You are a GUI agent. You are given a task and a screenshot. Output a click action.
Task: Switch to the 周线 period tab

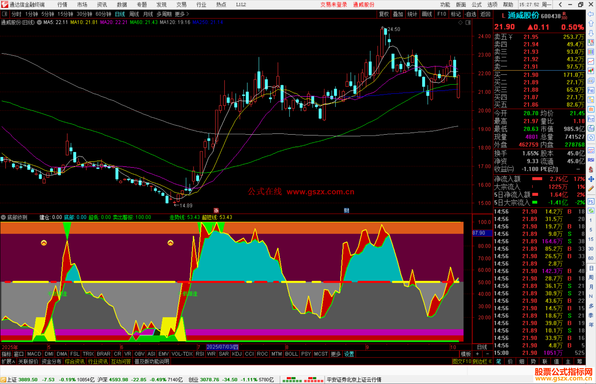point(134,14)
